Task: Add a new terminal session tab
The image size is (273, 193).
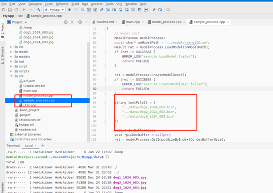Action: [x=43, y=146]
